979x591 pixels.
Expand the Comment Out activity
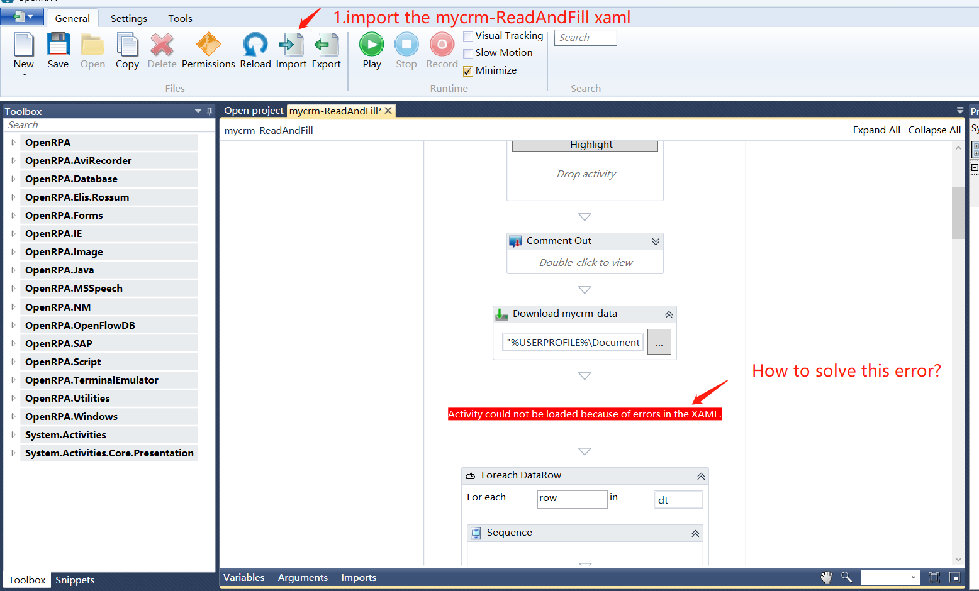[656, 241]
